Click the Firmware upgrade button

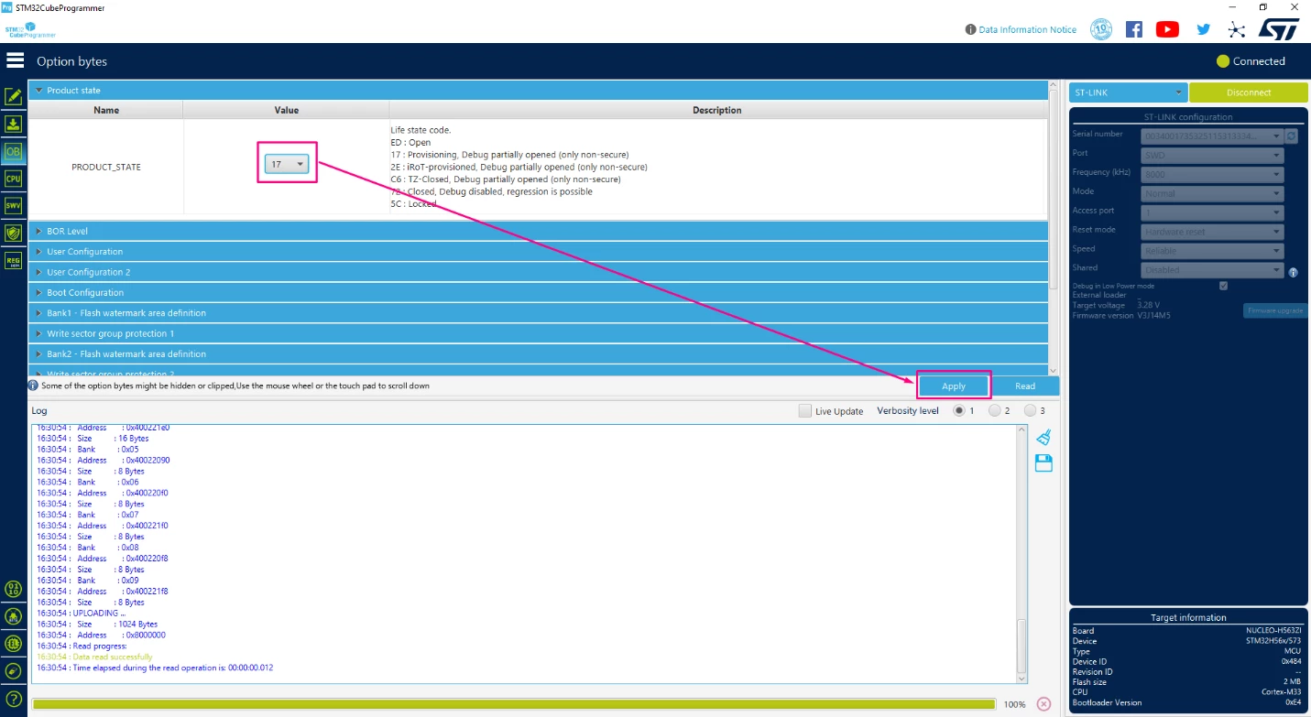(1275, 310)
